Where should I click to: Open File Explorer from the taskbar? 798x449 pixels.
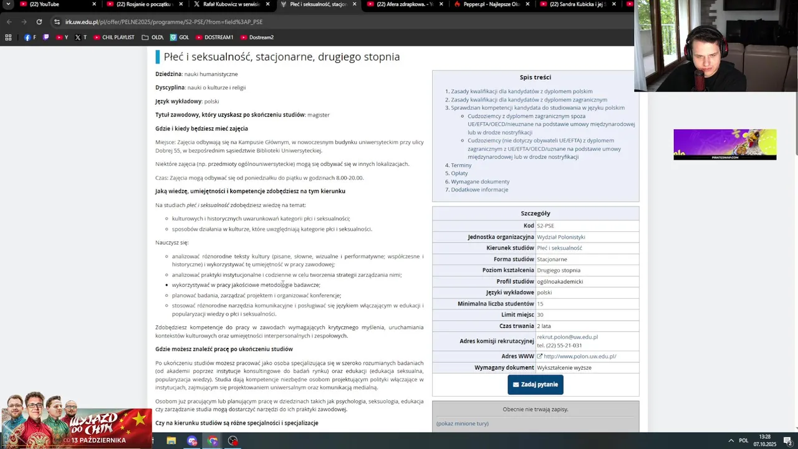171,441
